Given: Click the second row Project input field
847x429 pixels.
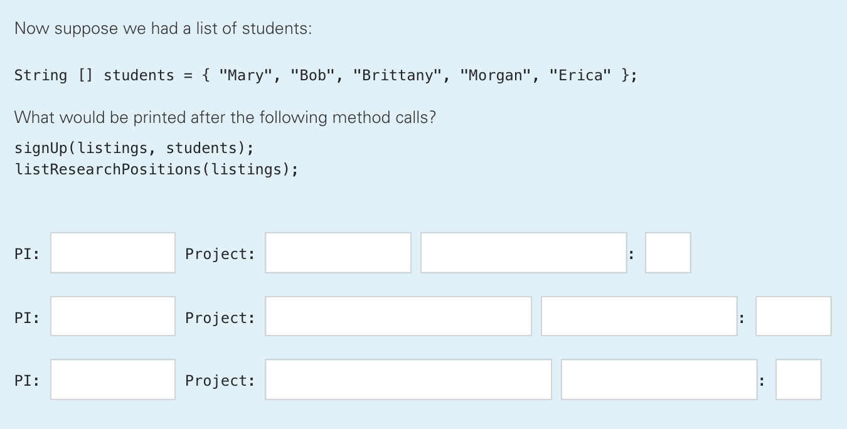Looking at the screenshot, I should (398, 316).
